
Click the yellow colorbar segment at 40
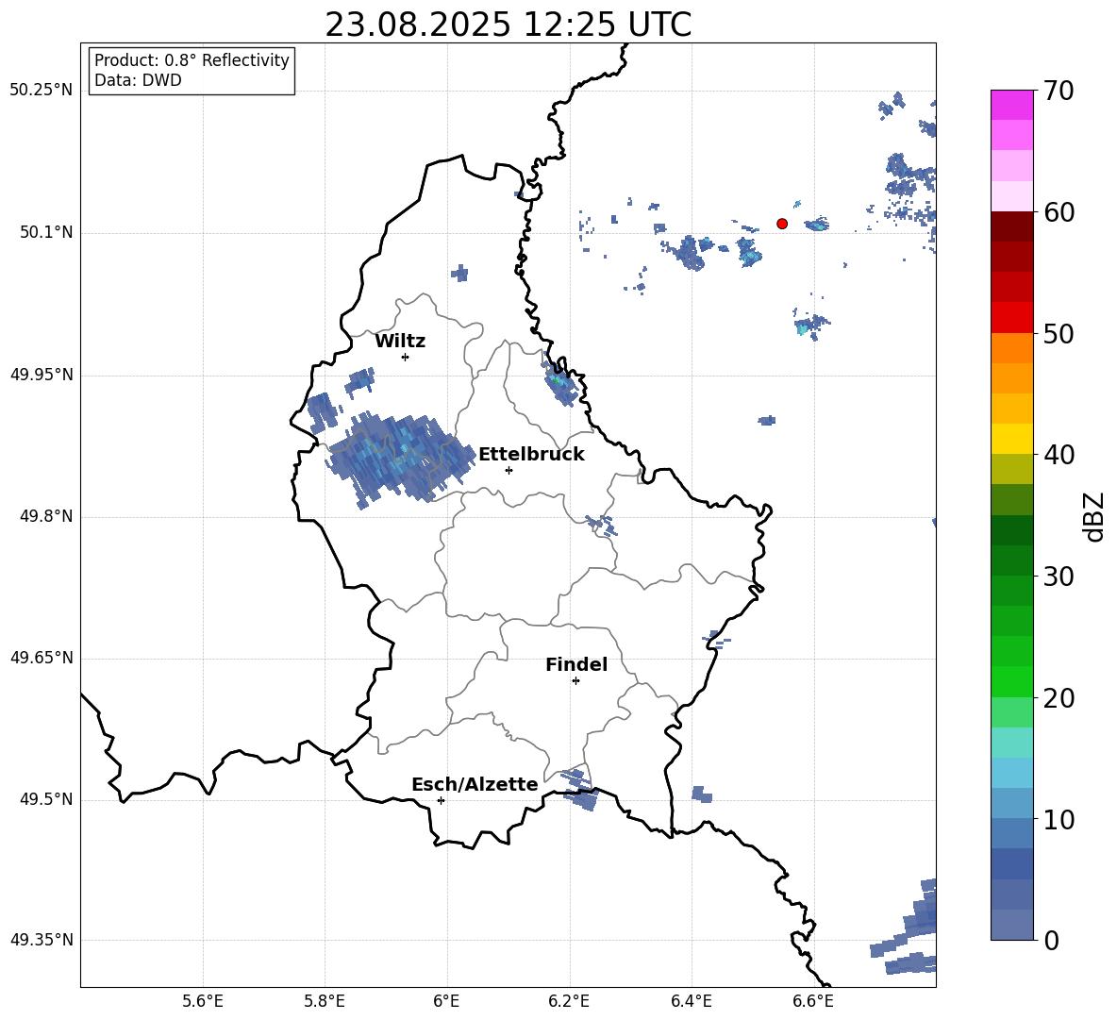pyautogui.click(x=1012, y=439)
